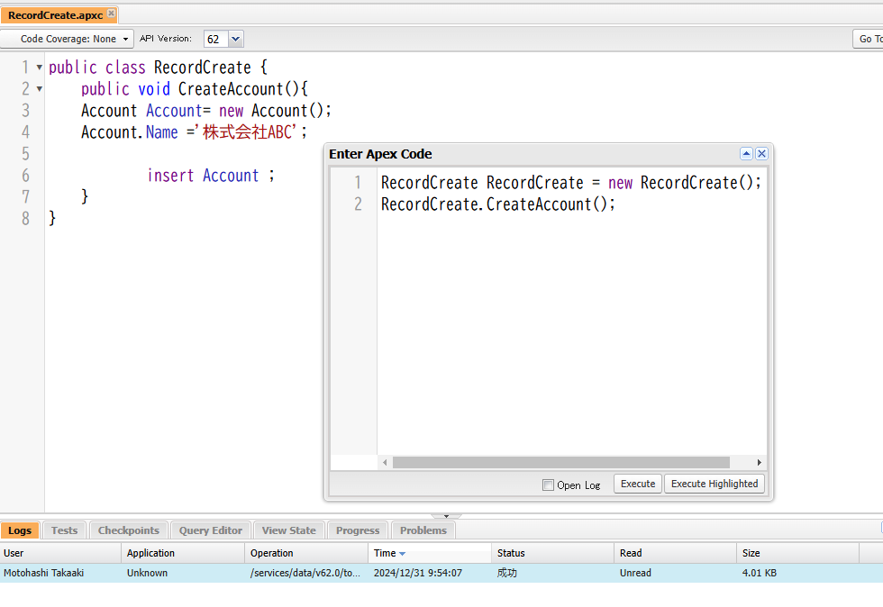
Task: Open the API Version dropdown arrow
Action: pos(235,39)
